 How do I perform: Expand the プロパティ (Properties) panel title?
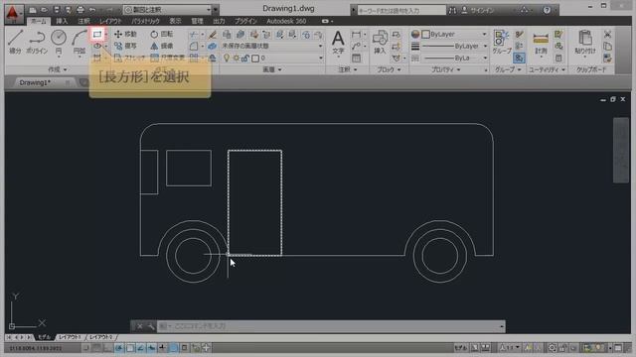pyautogui.click(x=446, y=69)
